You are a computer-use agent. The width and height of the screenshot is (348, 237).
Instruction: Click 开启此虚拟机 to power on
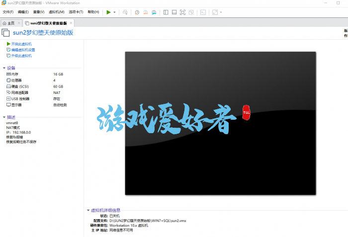[x=21, y=44]
